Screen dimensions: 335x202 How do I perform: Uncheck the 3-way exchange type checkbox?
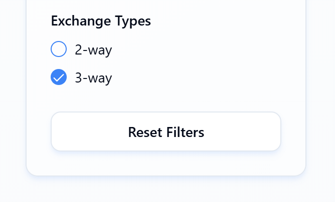tap(59, 77)
